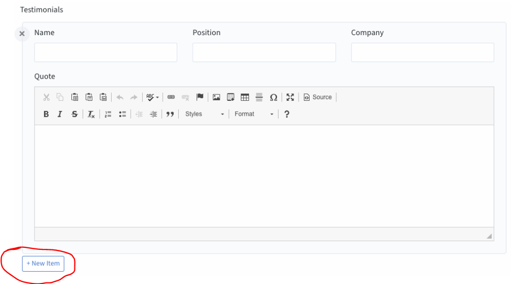Insert a link with the chain icon
This screenshot has width=511, height=284.
click(x=171, y=97)
